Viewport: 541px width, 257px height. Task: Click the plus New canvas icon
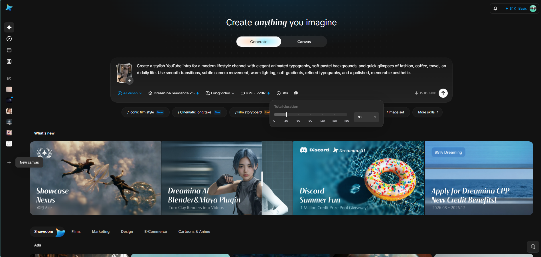(9, 162)
